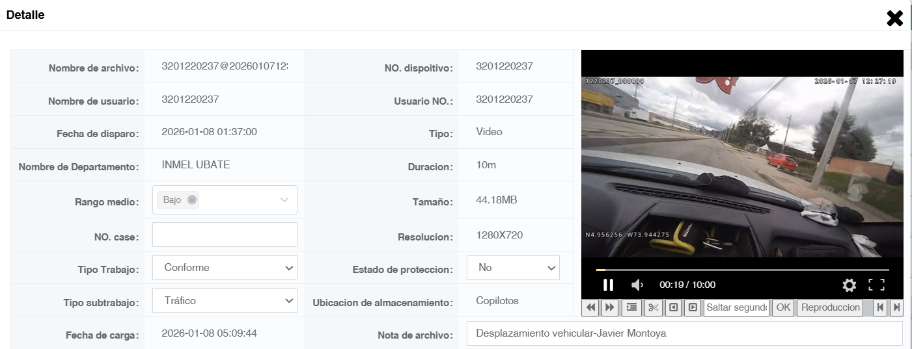
Task: Click the Reproduccion button
Action: tap(830, 307)
